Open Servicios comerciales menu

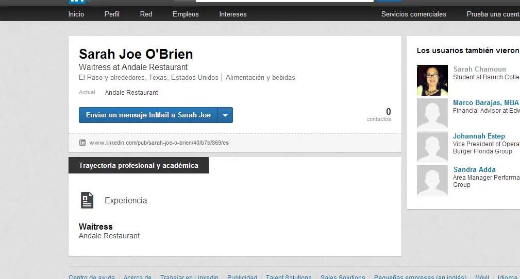pos(413,14)
